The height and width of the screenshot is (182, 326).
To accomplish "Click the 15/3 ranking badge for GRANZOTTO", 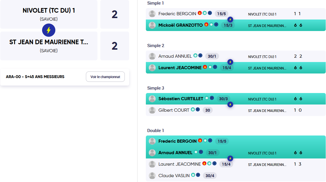I will 228,25.
